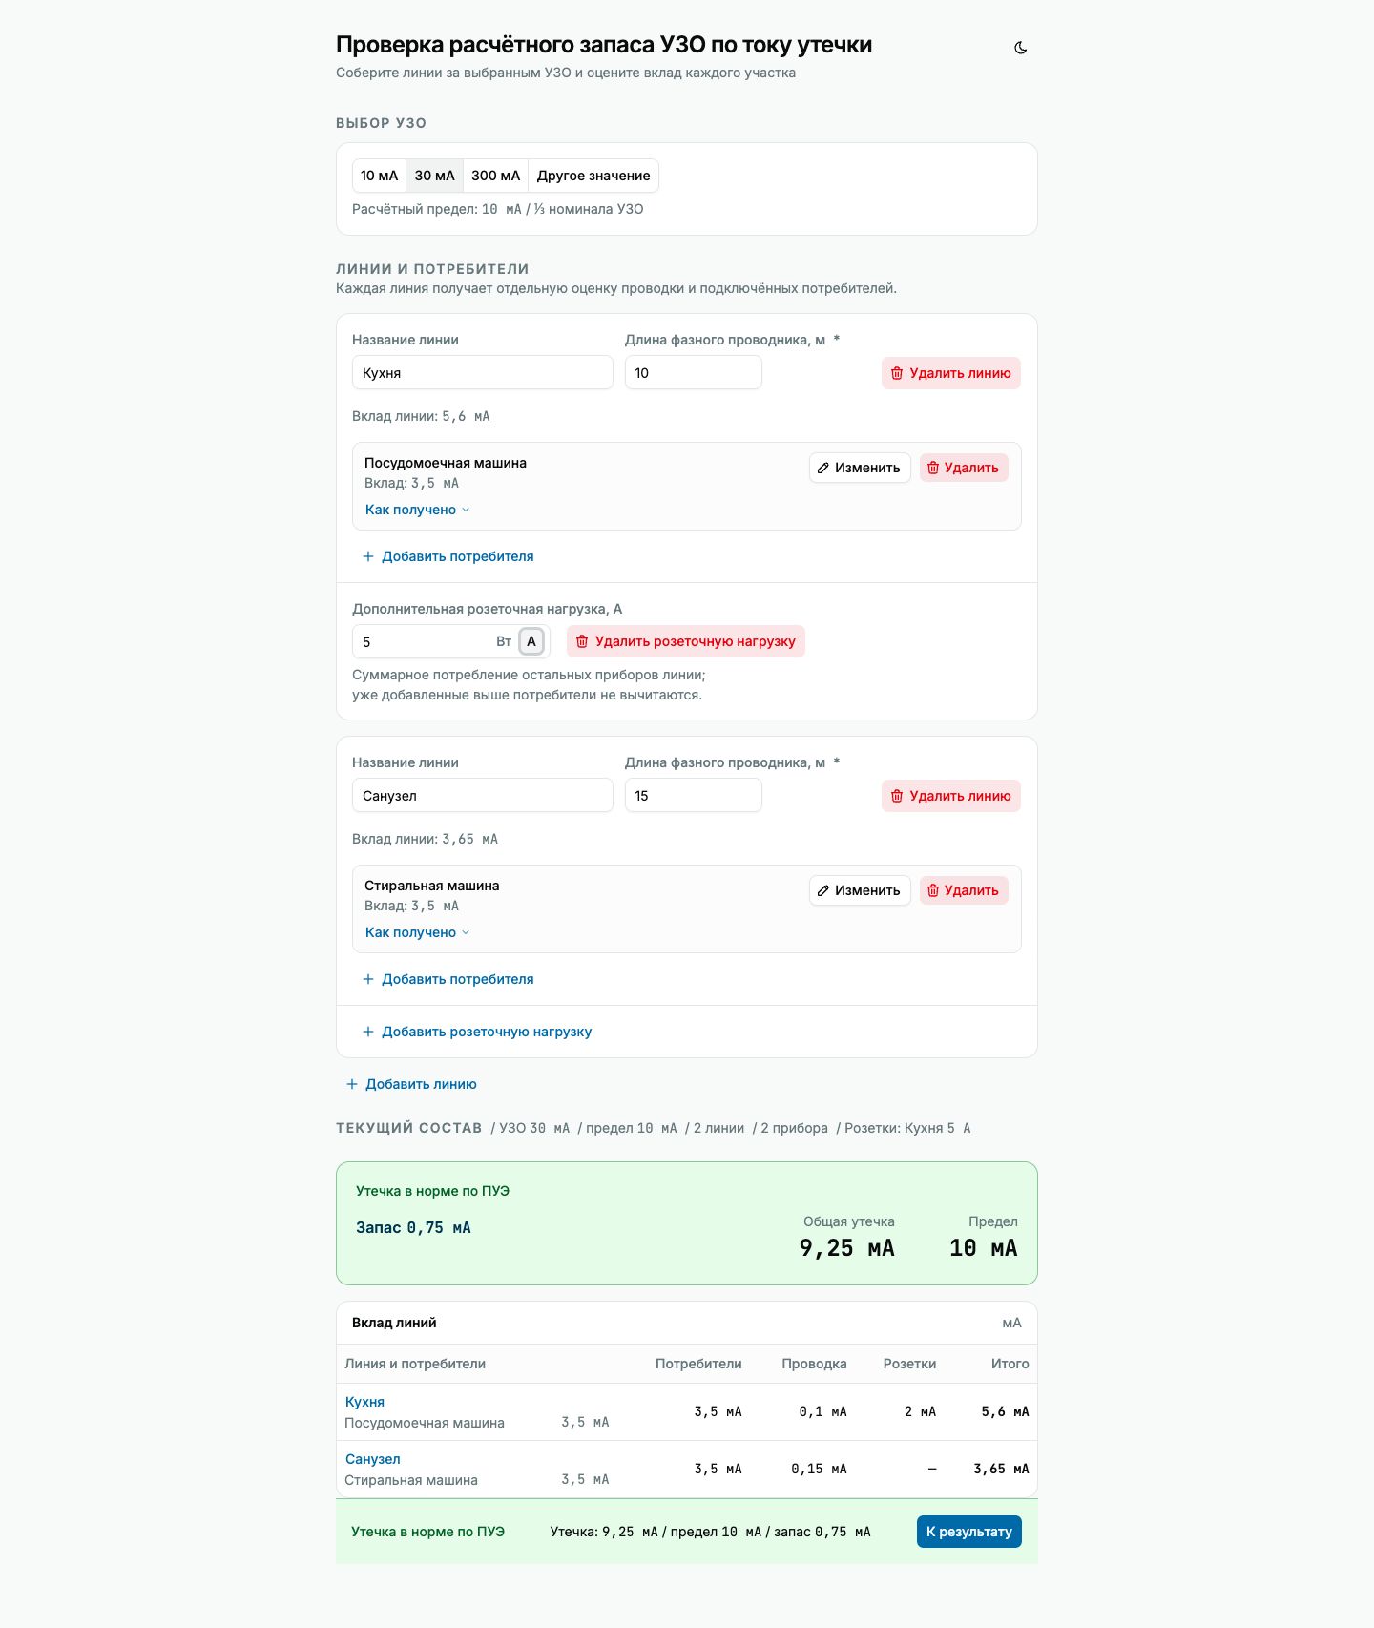
Task: Open the Кухня link in the table
Action: coord(364,1402)
